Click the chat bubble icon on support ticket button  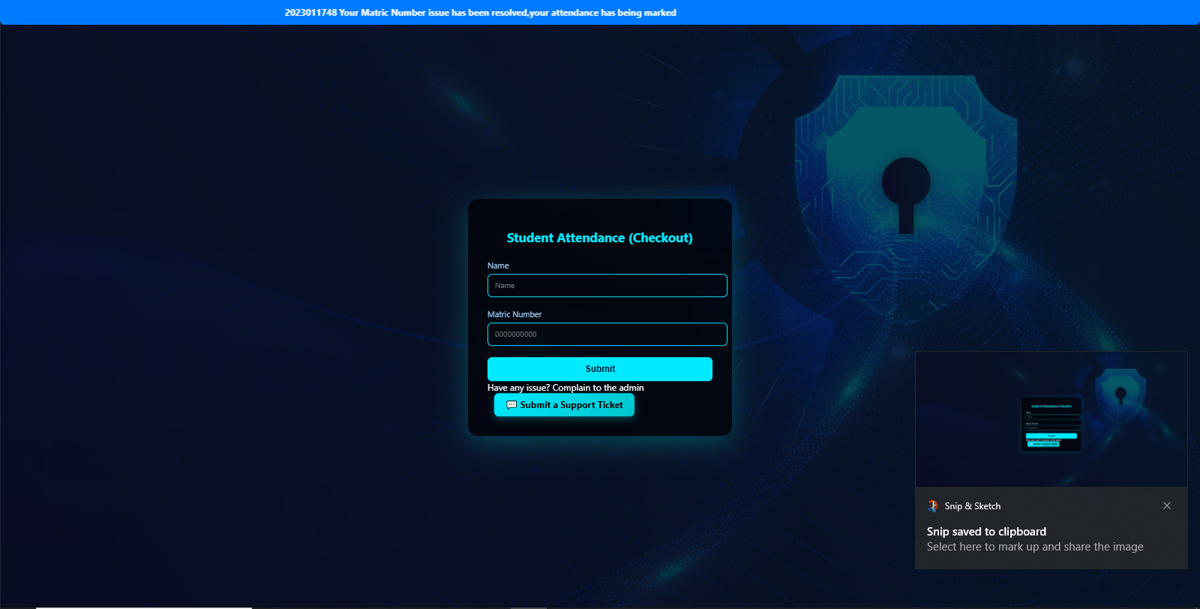[511, 405]
